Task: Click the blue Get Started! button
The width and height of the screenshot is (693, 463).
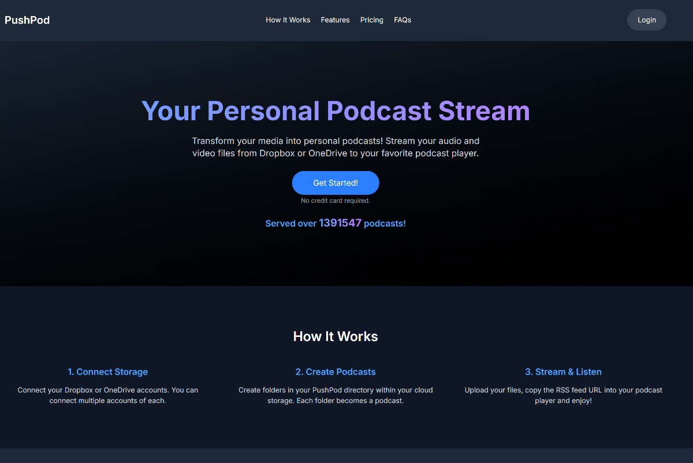Action: pyautogui.click(x=336, y=183)
